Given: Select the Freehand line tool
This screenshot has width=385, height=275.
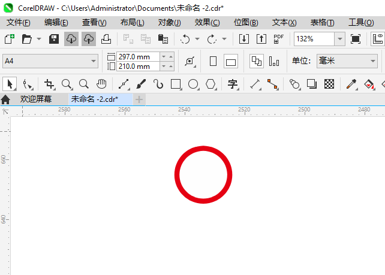Looking at the screenshot, I should 124,84.
